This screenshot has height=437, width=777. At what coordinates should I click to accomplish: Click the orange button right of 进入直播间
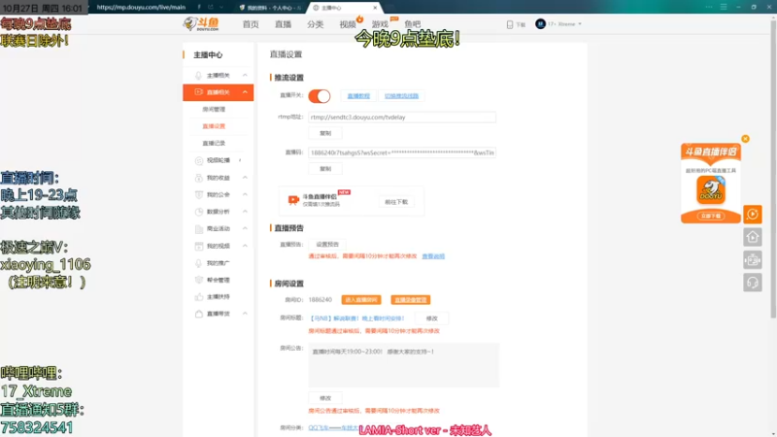pos(410,300)
